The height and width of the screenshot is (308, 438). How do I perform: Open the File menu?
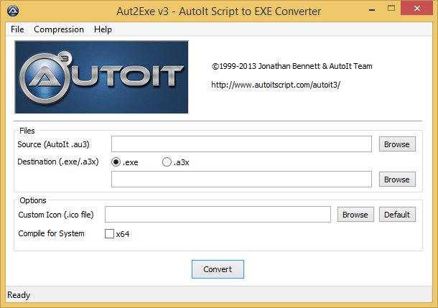coord(17,29)
